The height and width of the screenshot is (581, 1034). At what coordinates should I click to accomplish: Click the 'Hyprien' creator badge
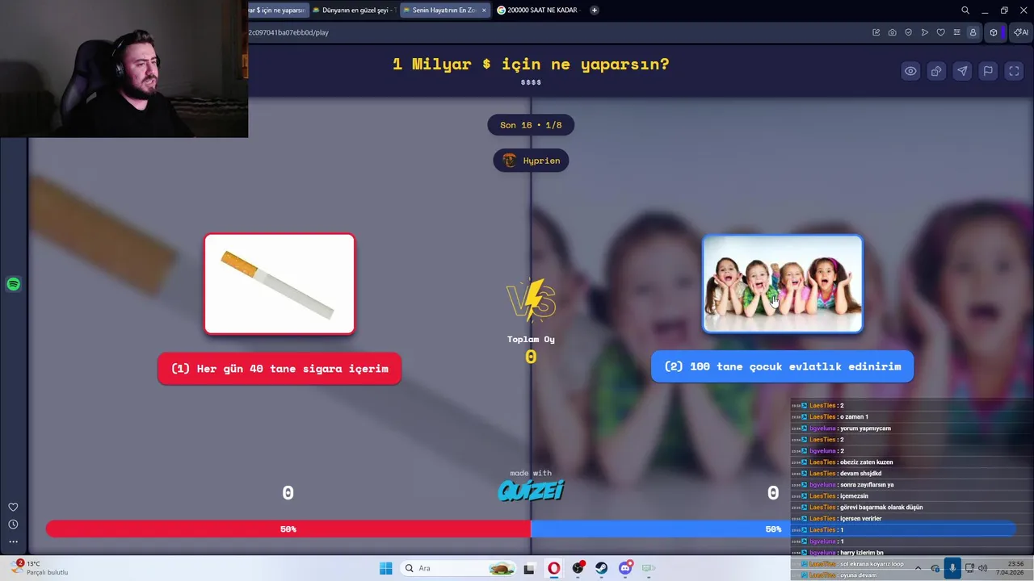531,161
